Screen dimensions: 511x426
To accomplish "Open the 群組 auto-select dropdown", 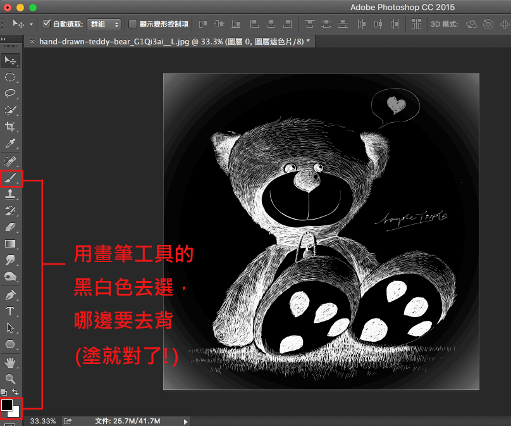I will click(104, 24).
